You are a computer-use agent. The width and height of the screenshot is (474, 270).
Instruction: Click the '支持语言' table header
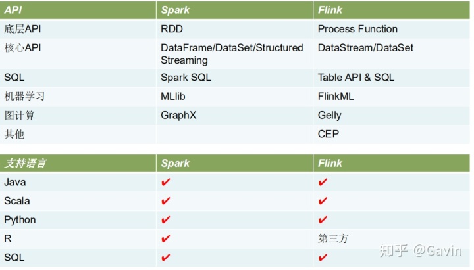click(26, 163)
